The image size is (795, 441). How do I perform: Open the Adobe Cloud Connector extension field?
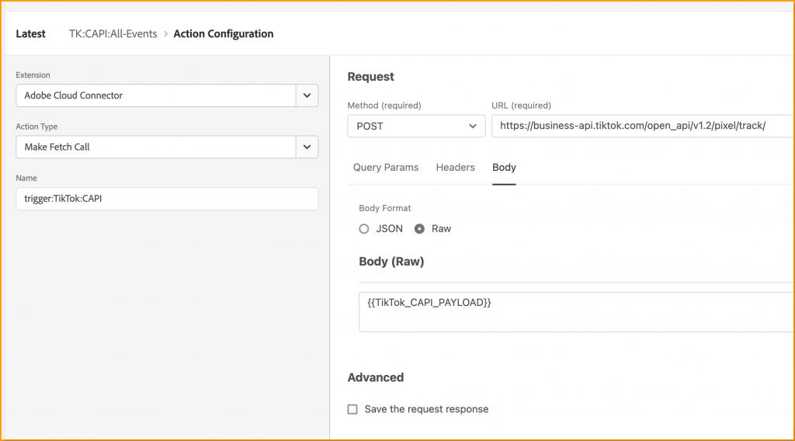pyautogui.click(x=155, y=95)
